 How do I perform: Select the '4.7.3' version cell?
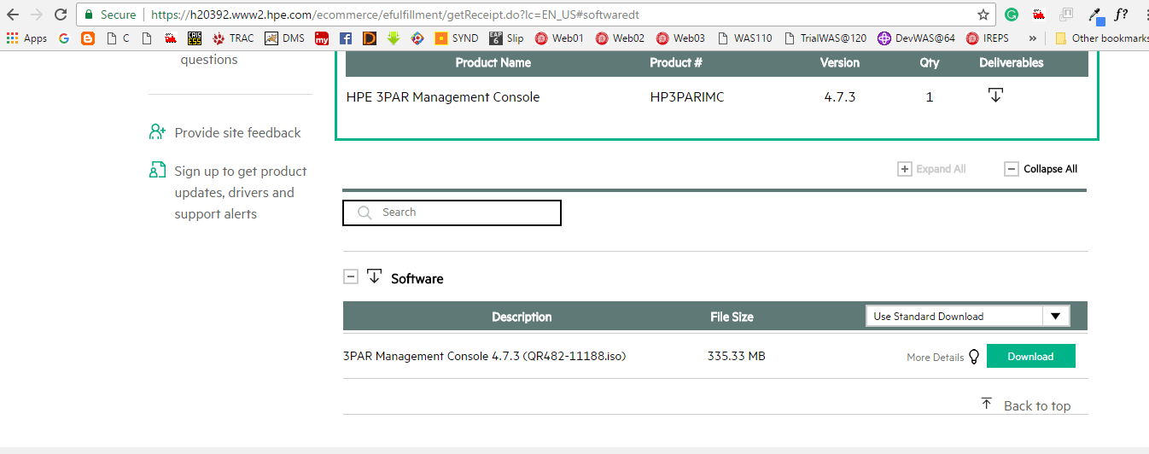[840, 97]
